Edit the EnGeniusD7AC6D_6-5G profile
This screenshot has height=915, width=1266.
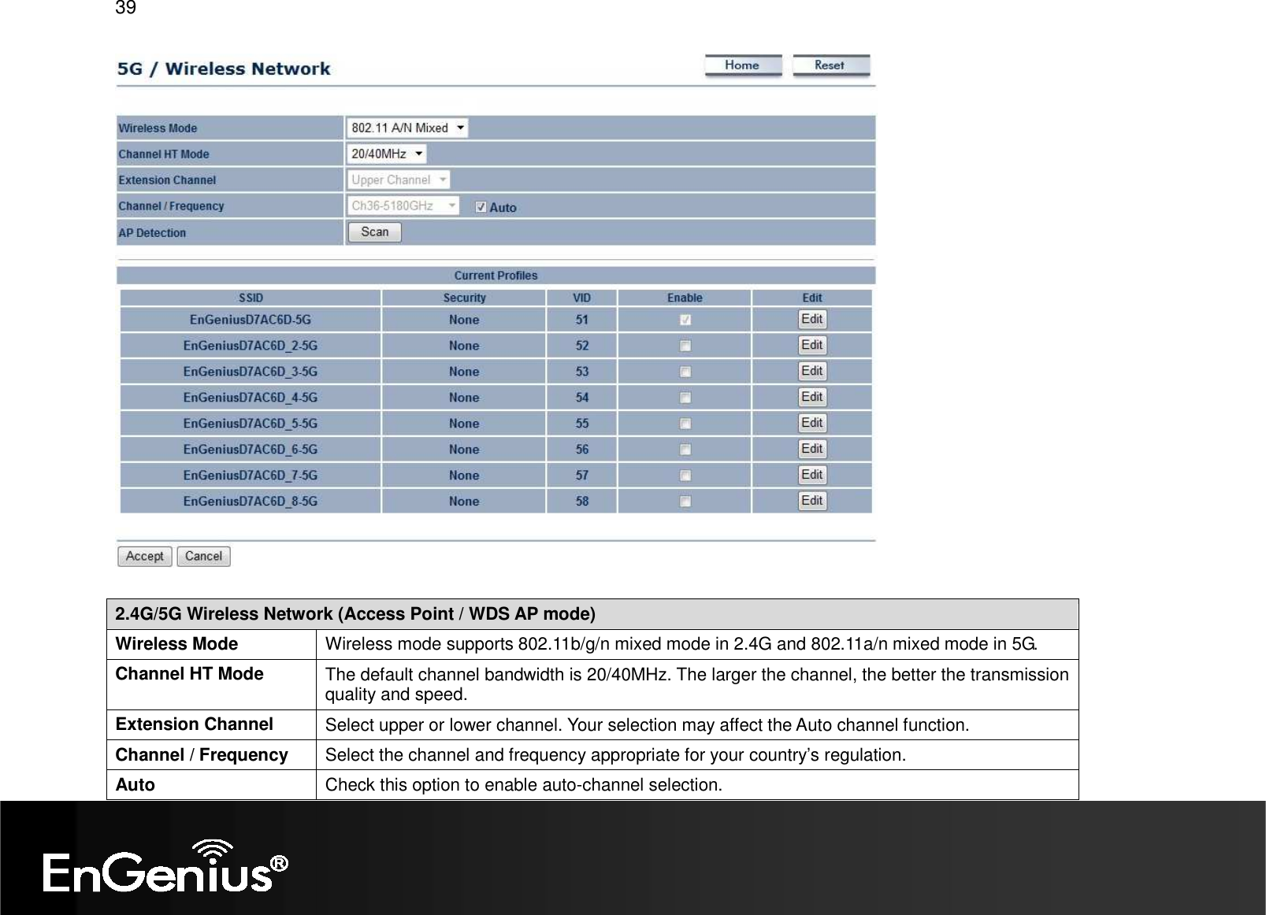[812, 449]
